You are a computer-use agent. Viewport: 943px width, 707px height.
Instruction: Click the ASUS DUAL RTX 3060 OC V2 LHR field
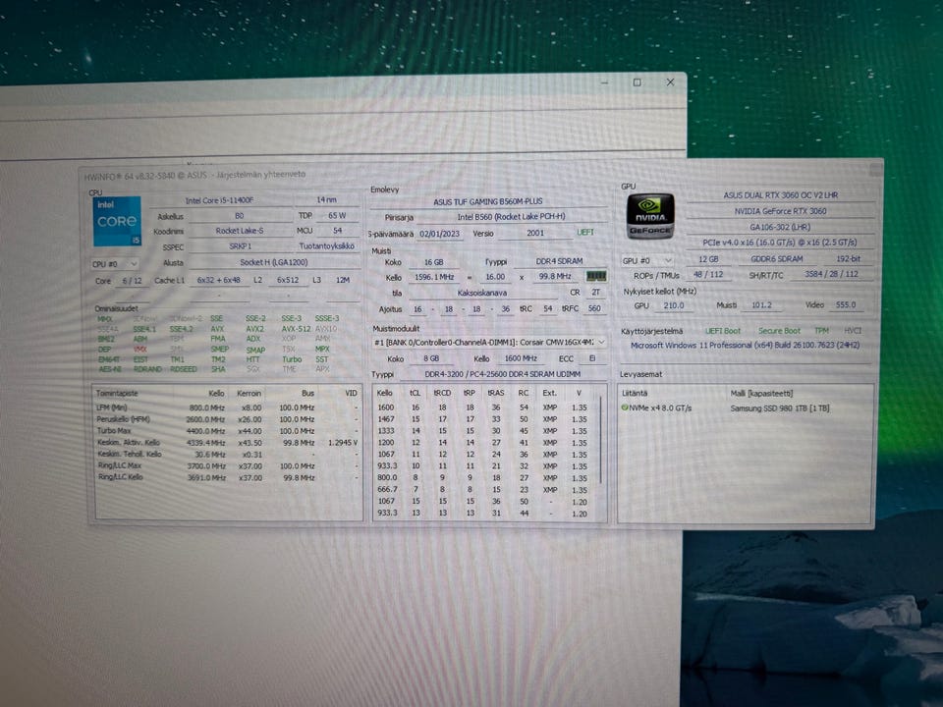780,195
